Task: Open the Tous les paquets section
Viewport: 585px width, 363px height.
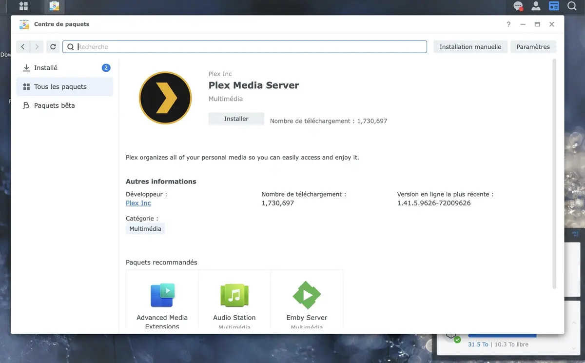Action: pos(60,86)
